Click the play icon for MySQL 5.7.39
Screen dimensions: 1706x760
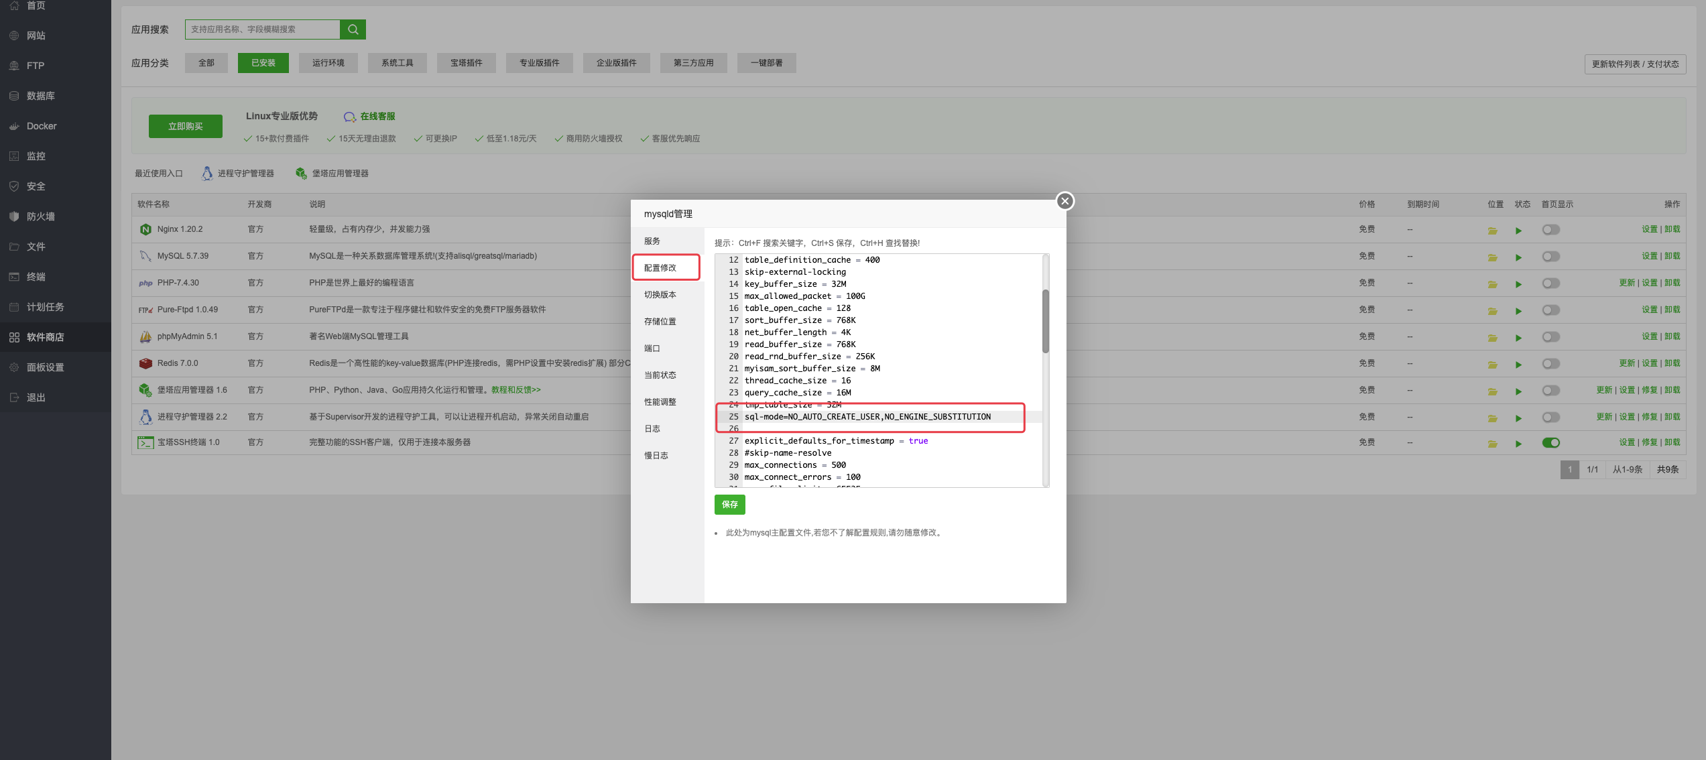coord(1519,257)
